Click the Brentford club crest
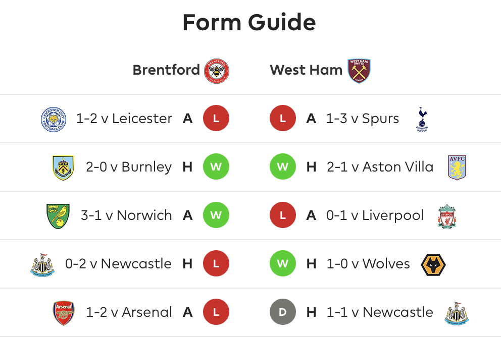Image resolution: width=501 pixels, height=338 pixels. (217, 71)
